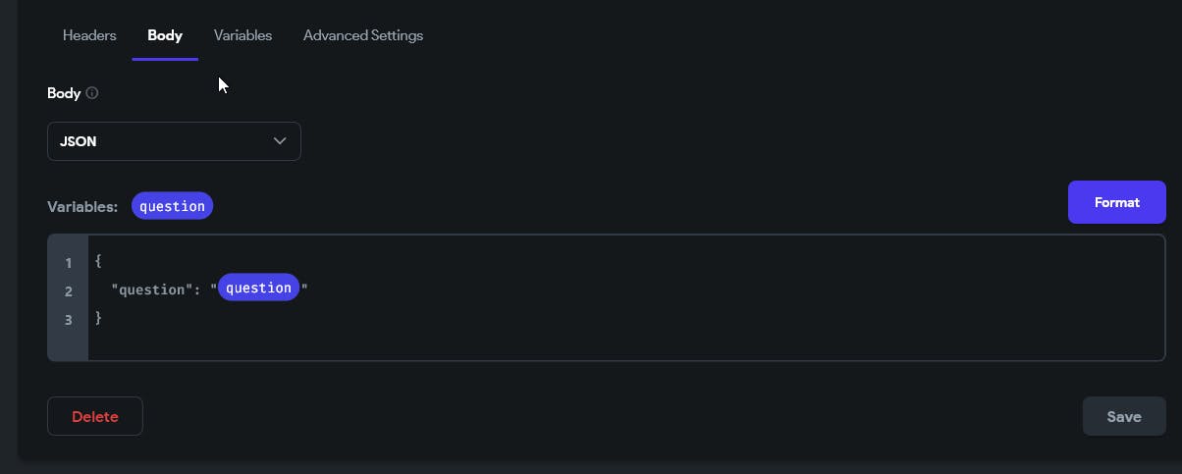Switch to the Variables tab
This screenshot has width=1182, height=474.
(x=242, y=35)
